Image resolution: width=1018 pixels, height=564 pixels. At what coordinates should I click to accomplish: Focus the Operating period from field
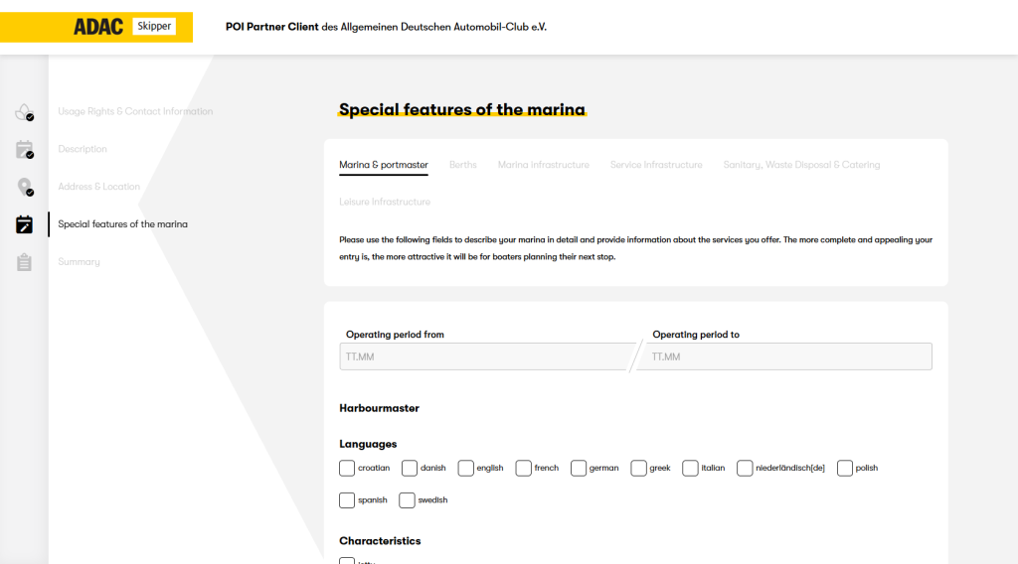(485, 356)
